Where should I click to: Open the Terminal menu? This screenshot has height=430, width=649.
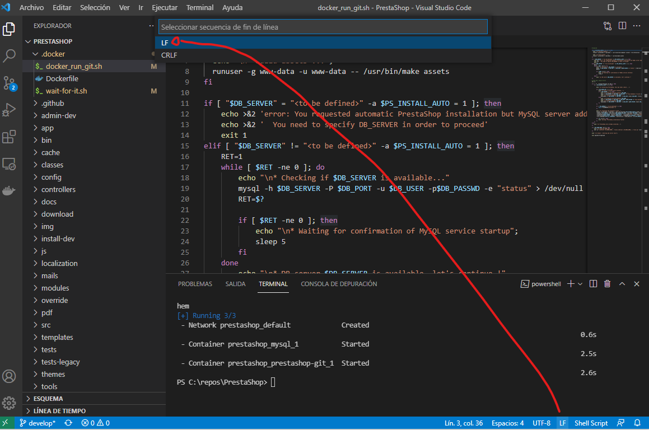point(199,8)
